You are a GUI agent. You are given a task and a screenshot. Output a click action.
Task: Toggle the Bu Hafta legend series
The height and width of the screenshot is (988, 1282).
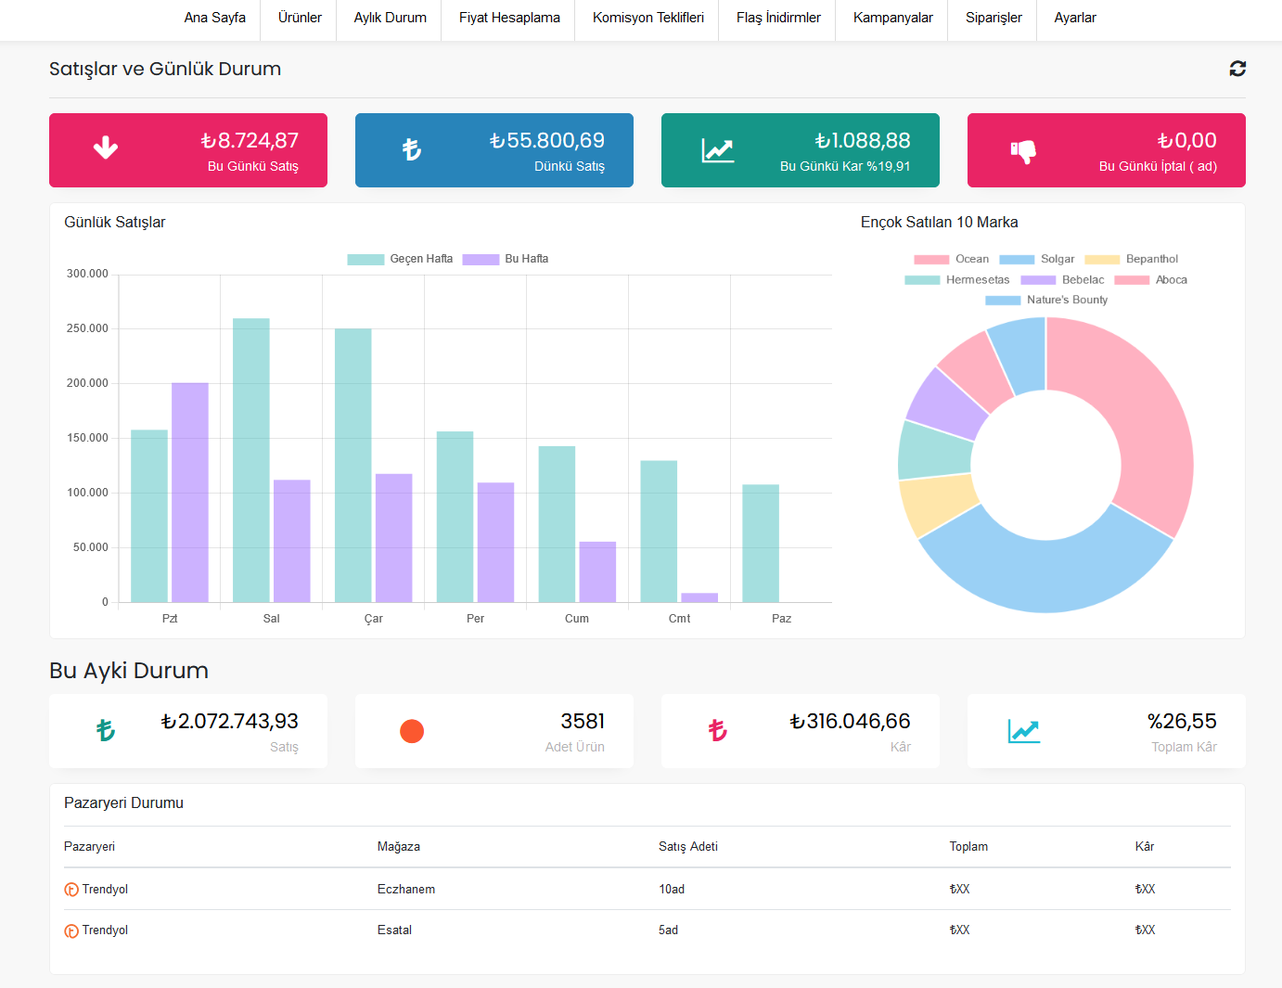[x=506, y=259]
